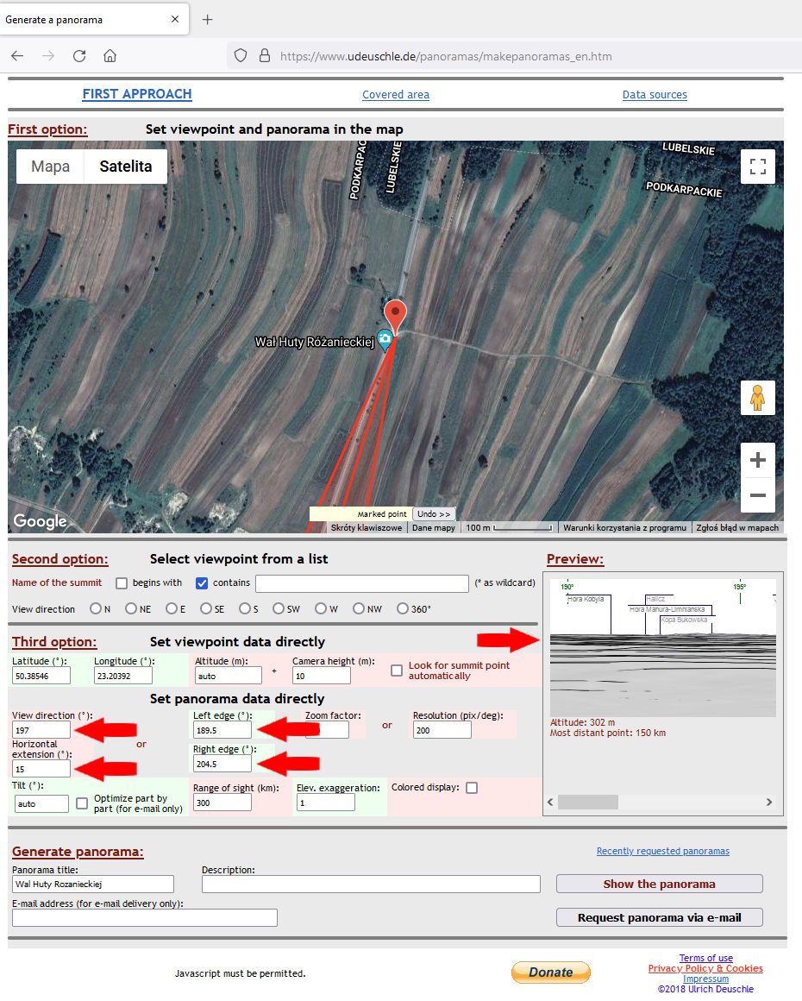Image resolution: width=802 pixels, height=1001 pixels.
Task: Open the Covered area link
Action: coord(395,95)
